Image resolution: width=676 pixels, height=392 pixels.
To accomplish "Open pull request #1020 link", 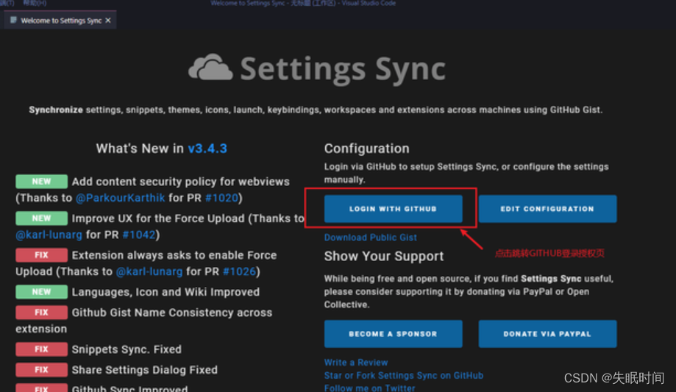I will [x=221, y=198].
